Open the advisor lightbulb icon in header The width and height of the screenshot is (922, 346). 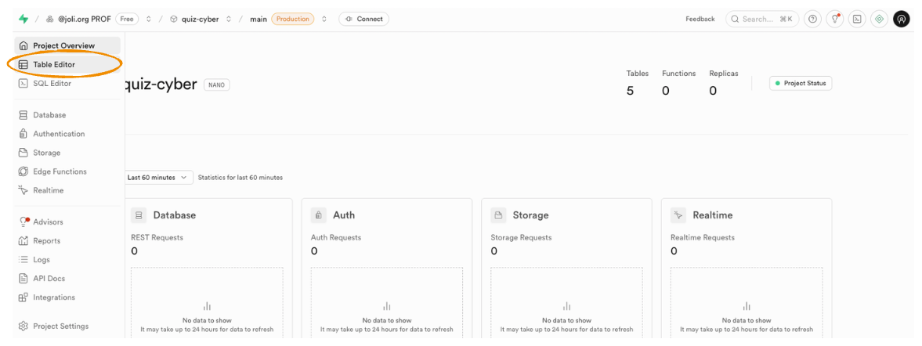pyautogui.click(x=834, y=19)
